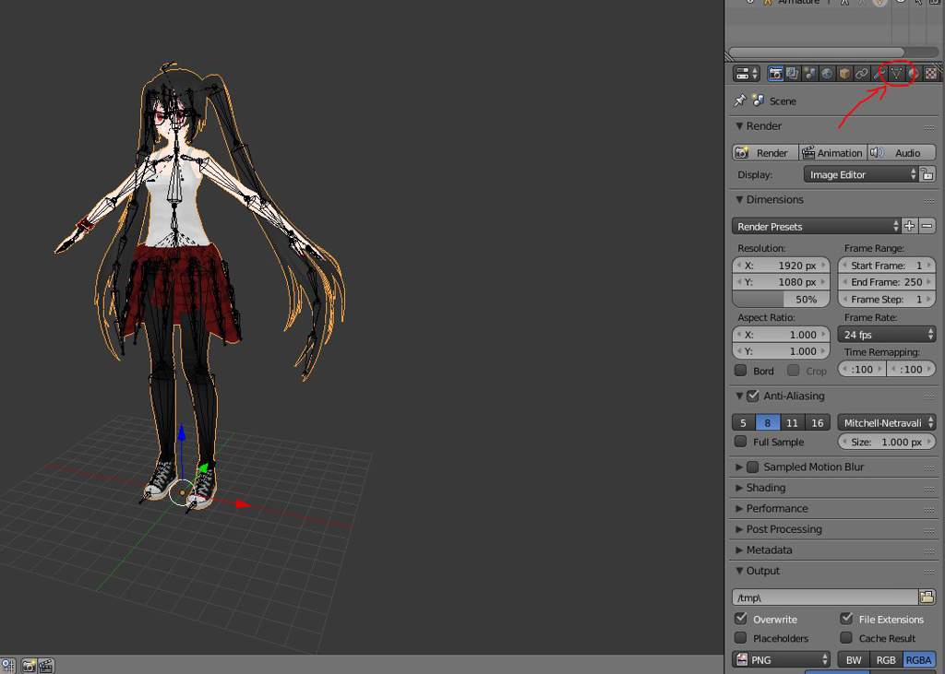Collapse the Anti-Aliasing panel
The image size is (945, 674).
point(739,396)
